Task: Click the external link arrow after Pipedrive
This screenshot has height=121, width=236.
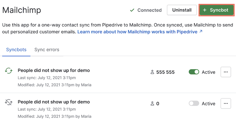Action: pos(201,32)
